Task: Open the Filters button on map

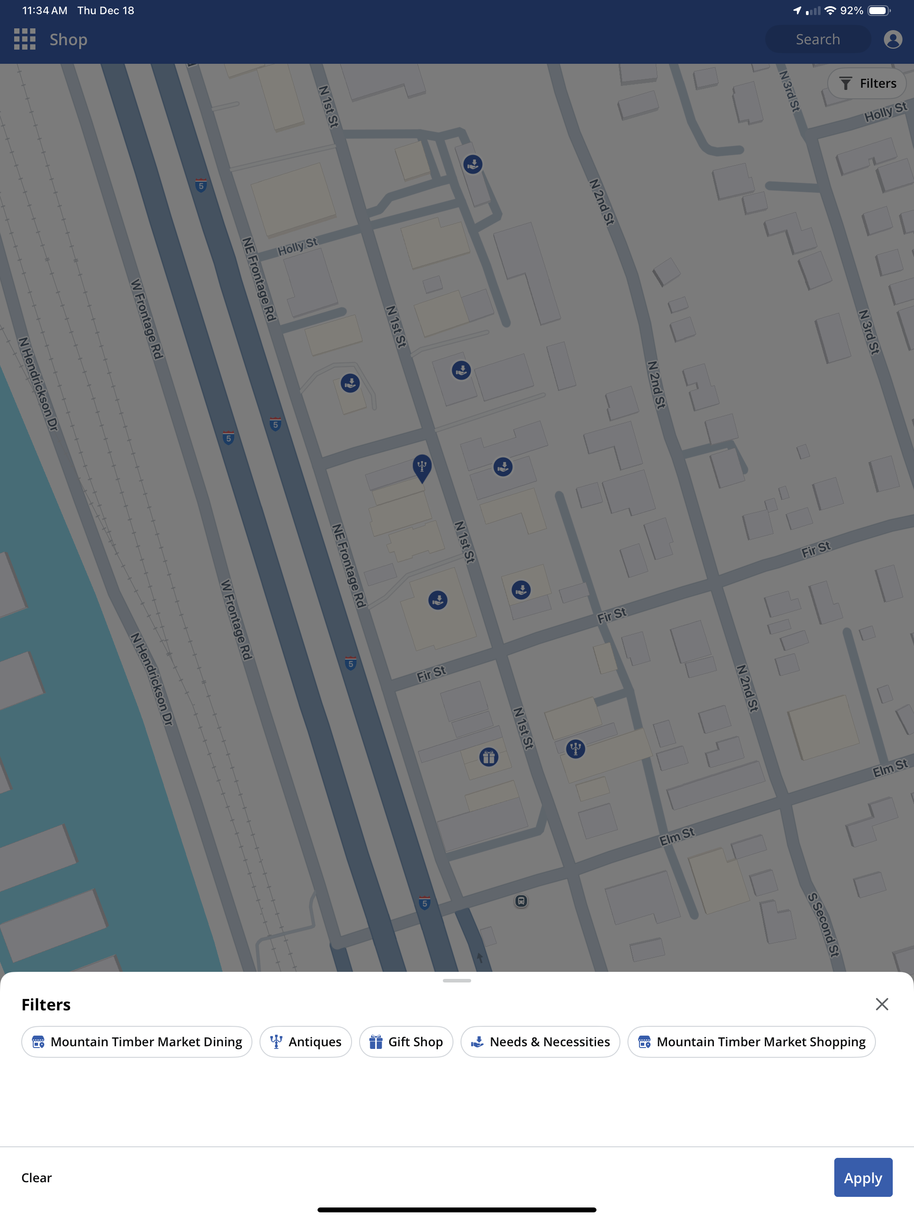Action: point(867,83)
